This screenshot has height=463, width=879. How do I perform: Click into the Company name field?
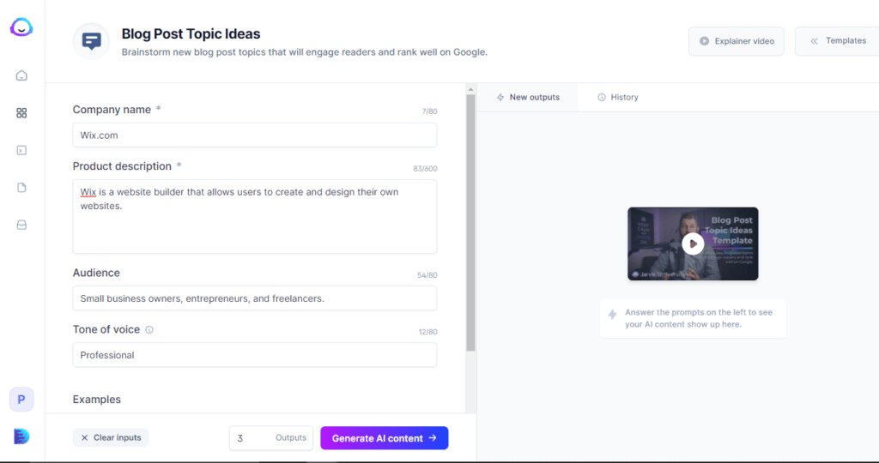tap(254, 135)
